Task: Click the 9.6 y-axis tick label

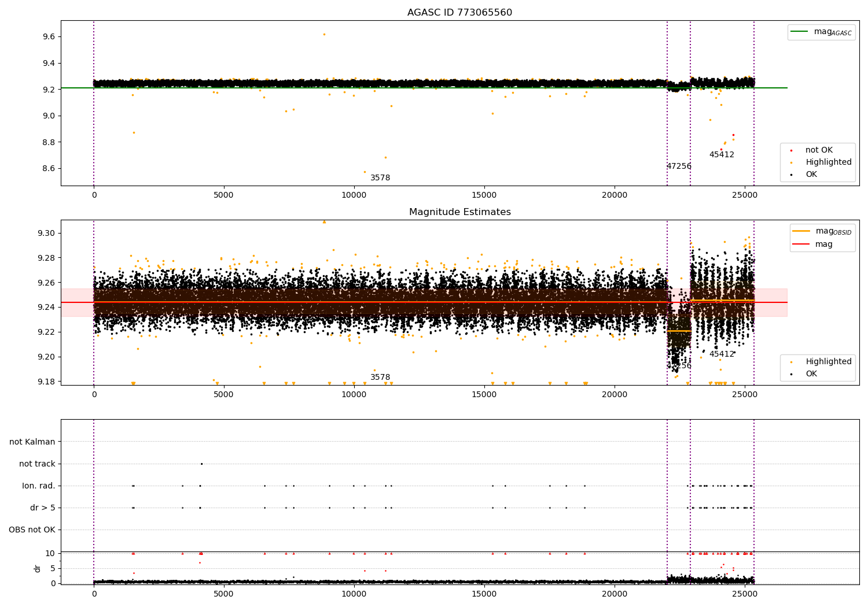Action: coord(49,37)
